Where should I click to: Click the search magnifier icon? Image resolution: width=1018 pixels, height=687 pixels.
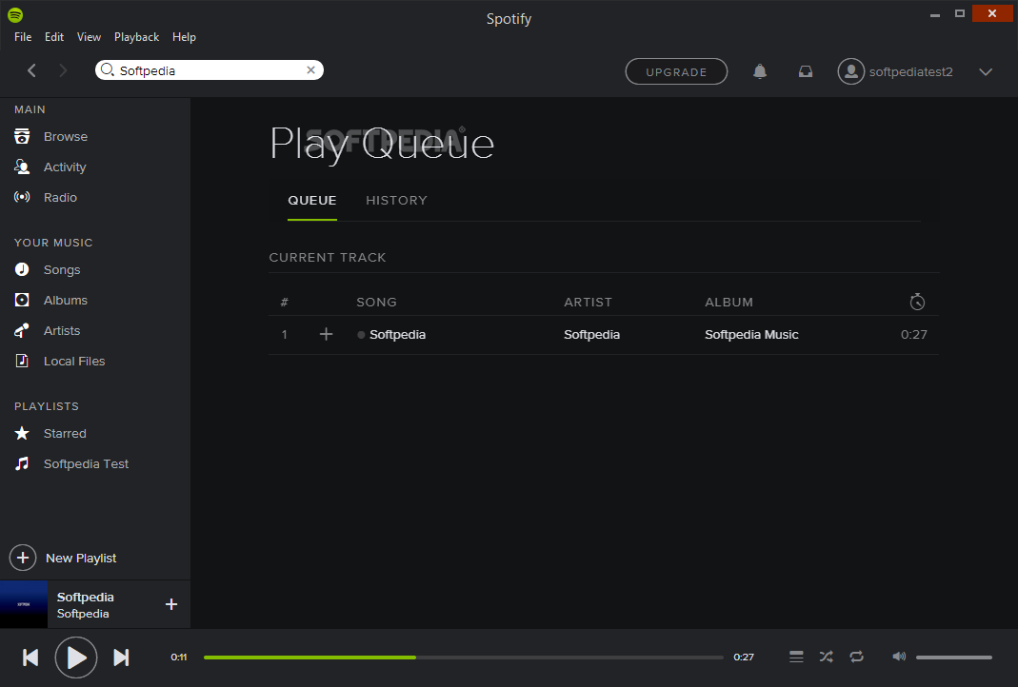[x=108, y=69]
